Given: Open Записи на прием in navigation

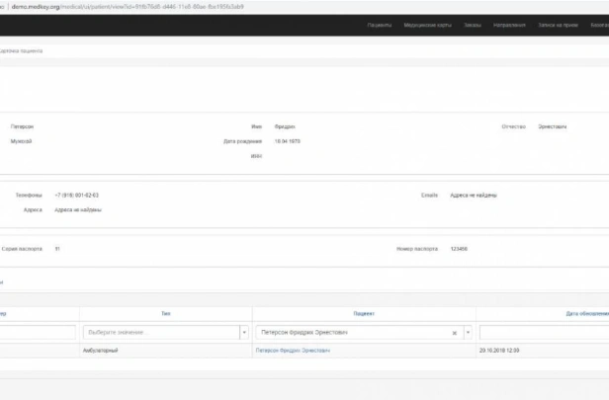Looking at the screenshot, I should pos(559,25).
